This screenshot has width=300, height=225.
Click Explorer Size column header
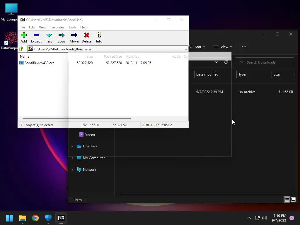point(277,74)
